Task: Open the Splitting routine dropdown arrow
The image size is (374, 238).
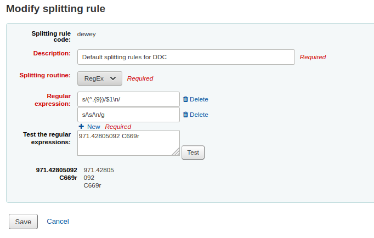Action: tap(113, 78)
